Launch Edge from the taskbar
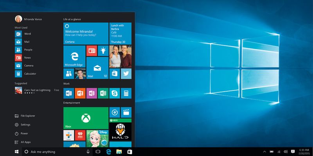This screenshot has width=313, height=156. point(108,152)
